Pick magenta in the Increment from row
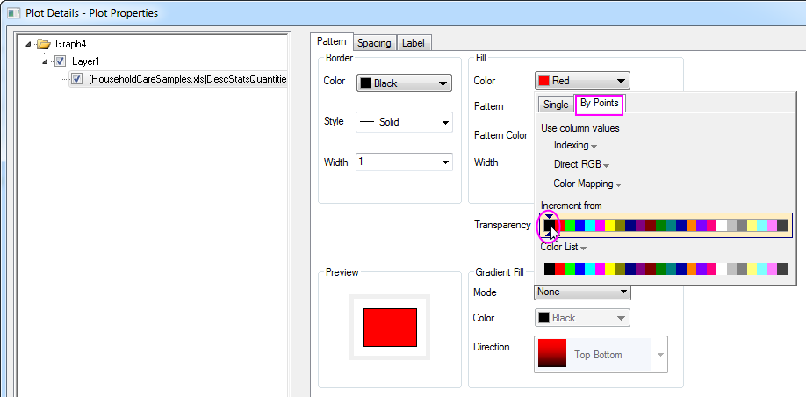This screenshot has width=806, height=397. [x=600, y=225]
